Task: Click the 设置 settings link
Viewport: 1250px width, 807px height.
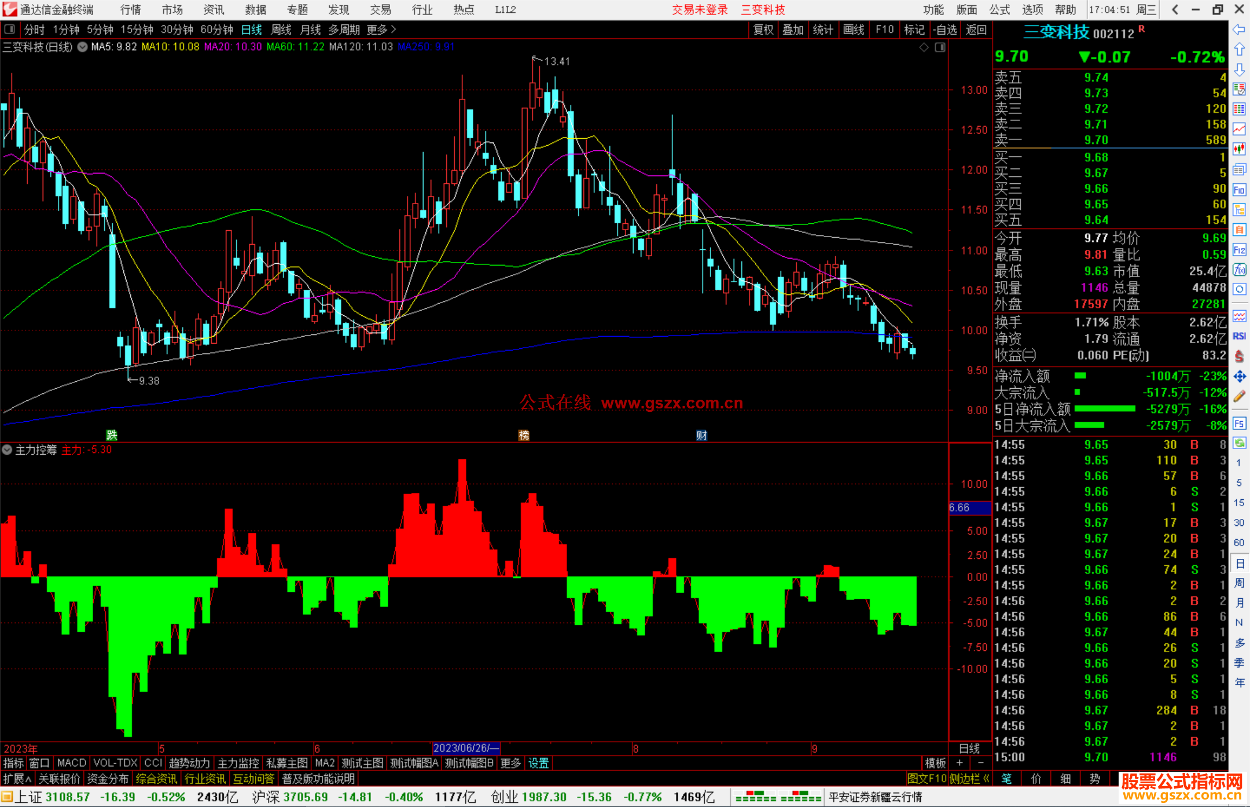Action: [538, 763]
